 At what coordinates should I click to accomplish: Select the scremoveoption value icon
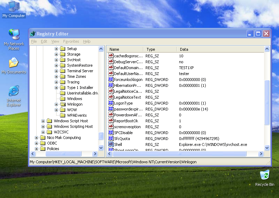click(x=111, y=126)
